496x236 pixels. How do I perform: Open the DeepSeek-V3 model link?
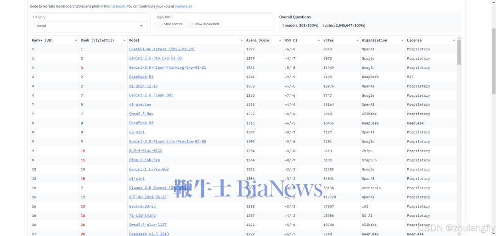[141, 123]
